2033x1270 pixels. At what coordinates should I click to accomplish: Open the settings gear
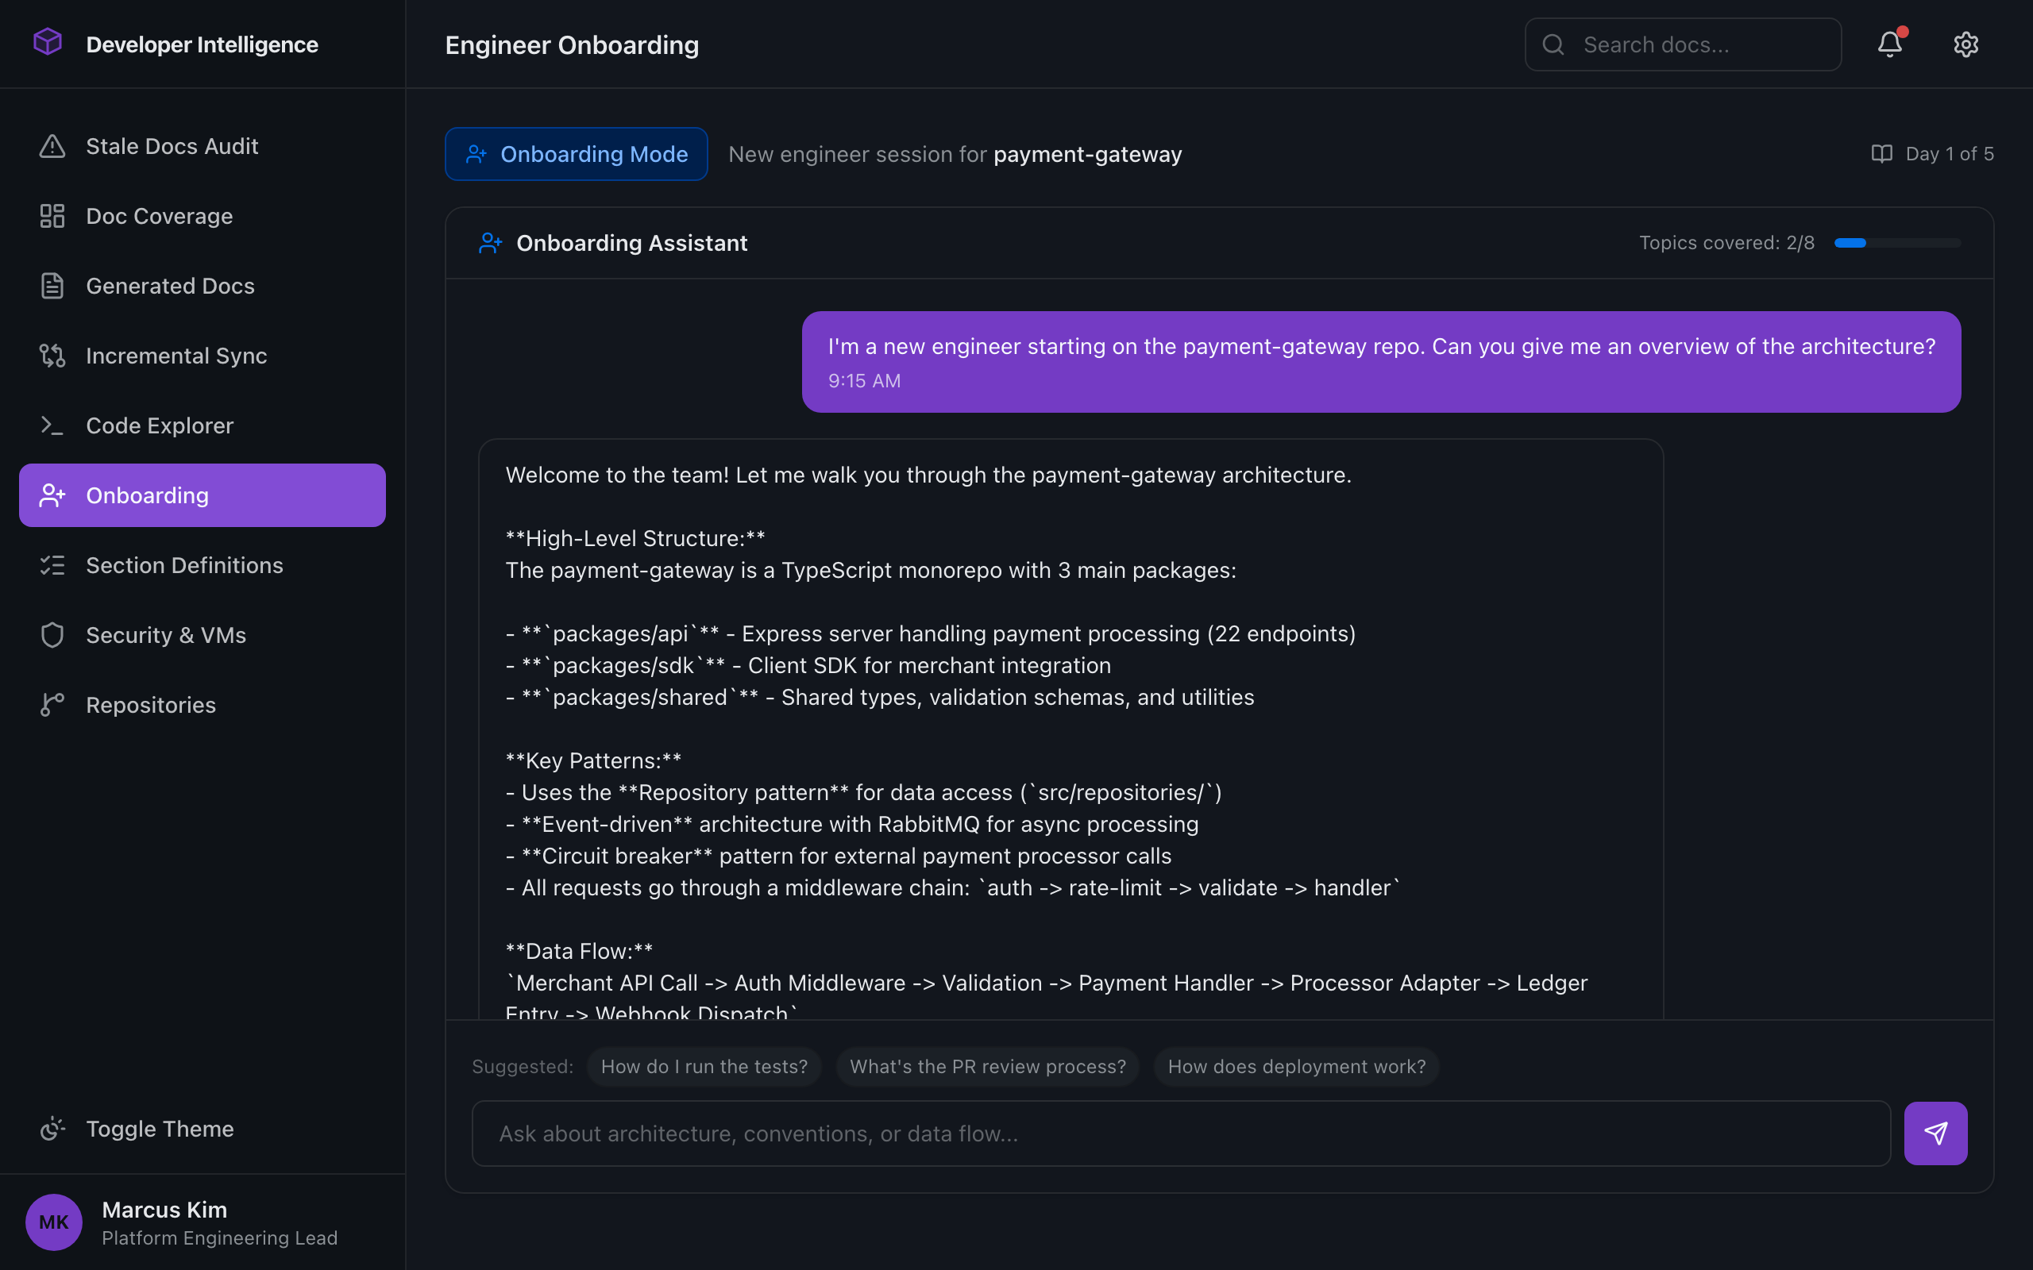click(x=1965, y=44)
